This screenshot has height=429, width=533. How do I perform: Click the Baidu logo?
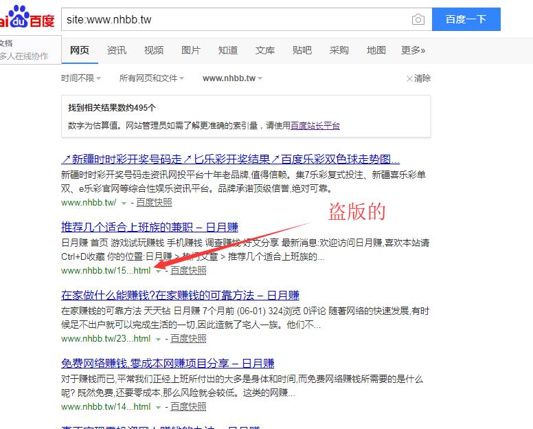coord(27,17)
